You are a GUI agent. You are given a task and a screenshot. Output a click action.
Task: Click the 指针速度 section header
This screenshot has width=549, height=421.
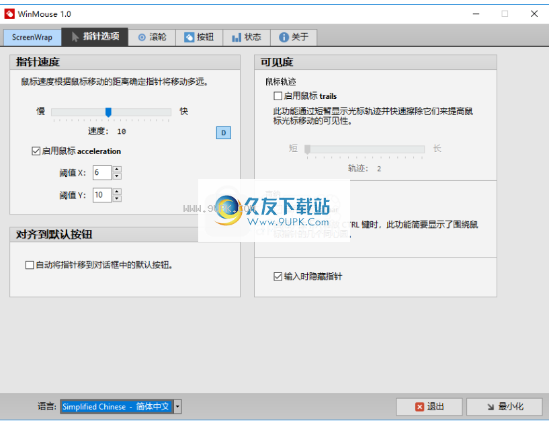point(125,62)
